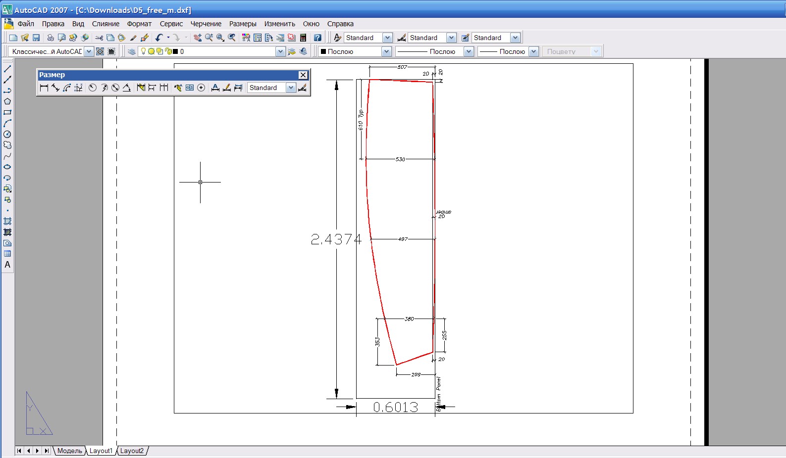Select the Hatch tool
786x458 pixels.
click(7, 221)
